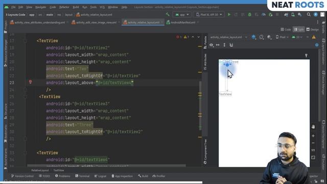Viewport: 327px width, 184px height.
Task: Open the Problems tool window
Action: (62, 176)
